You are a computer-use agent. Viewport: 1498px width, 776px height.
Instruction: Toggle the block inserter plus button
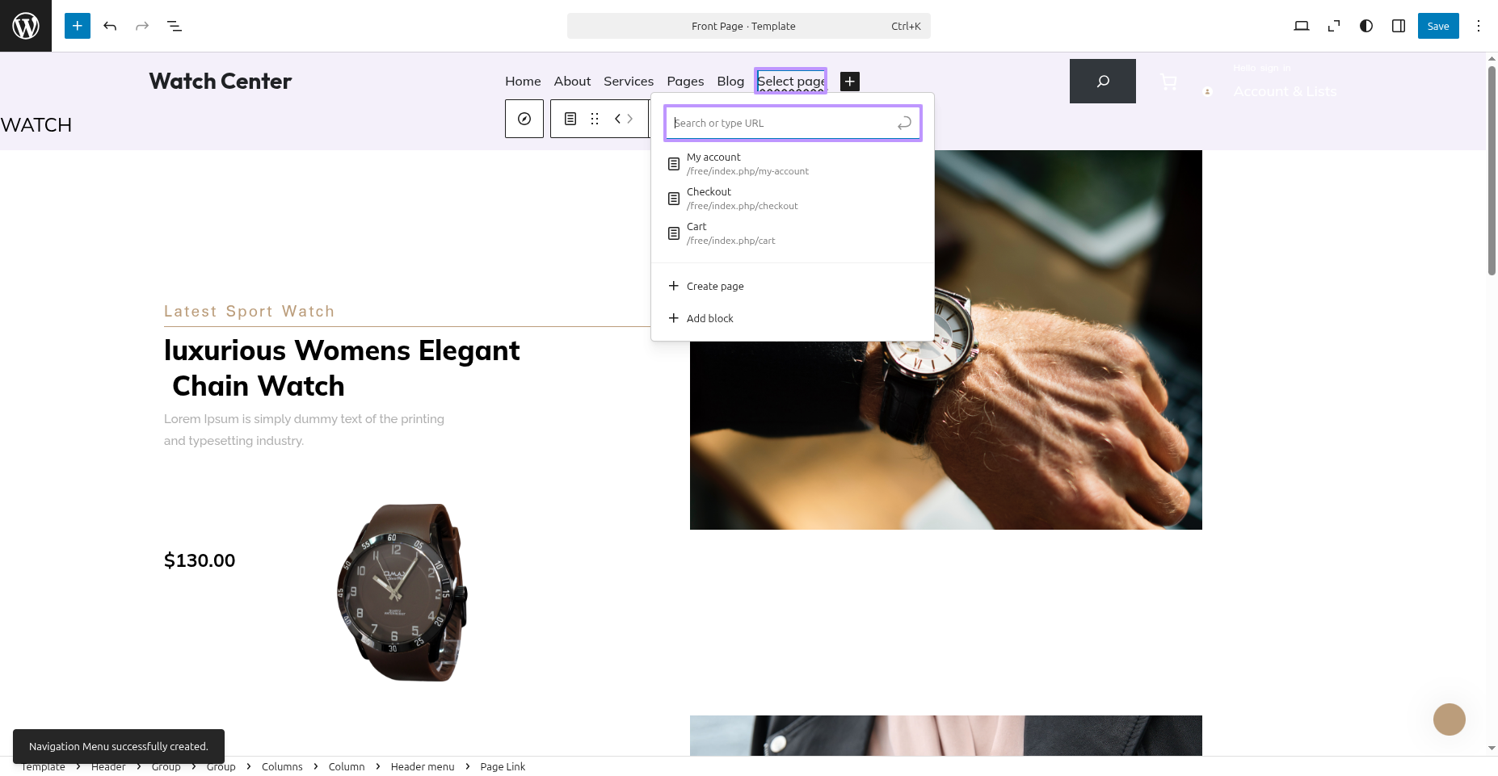78,26
